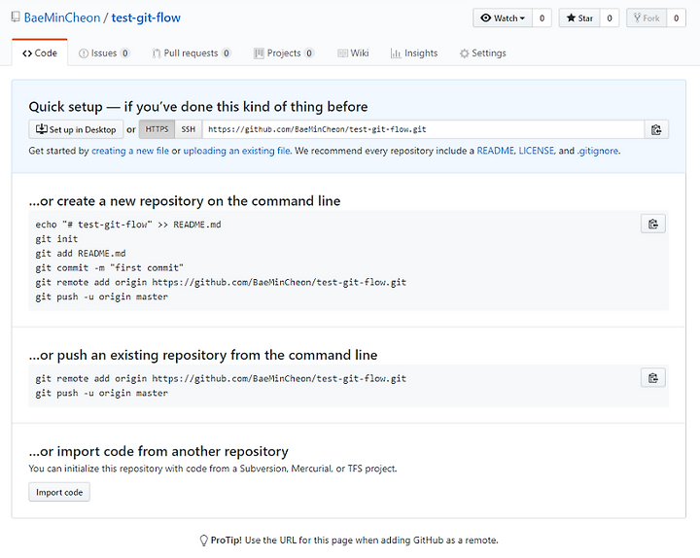Star the test-git-flow repository
Image resolution: width=700 pixels, height=558 pixels.
[x=579, y=17]
